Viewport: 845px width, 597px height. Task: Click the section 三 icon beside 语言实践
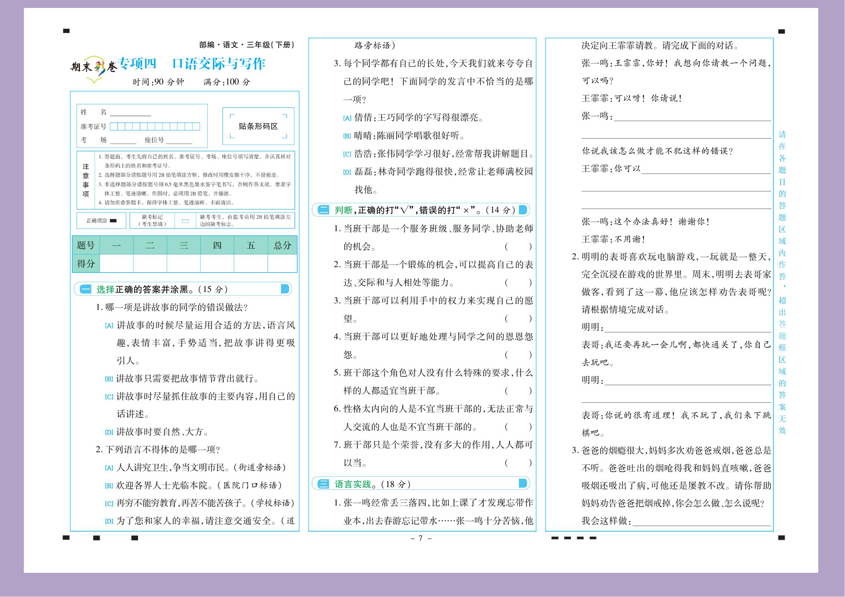click(x=323, y=484)
